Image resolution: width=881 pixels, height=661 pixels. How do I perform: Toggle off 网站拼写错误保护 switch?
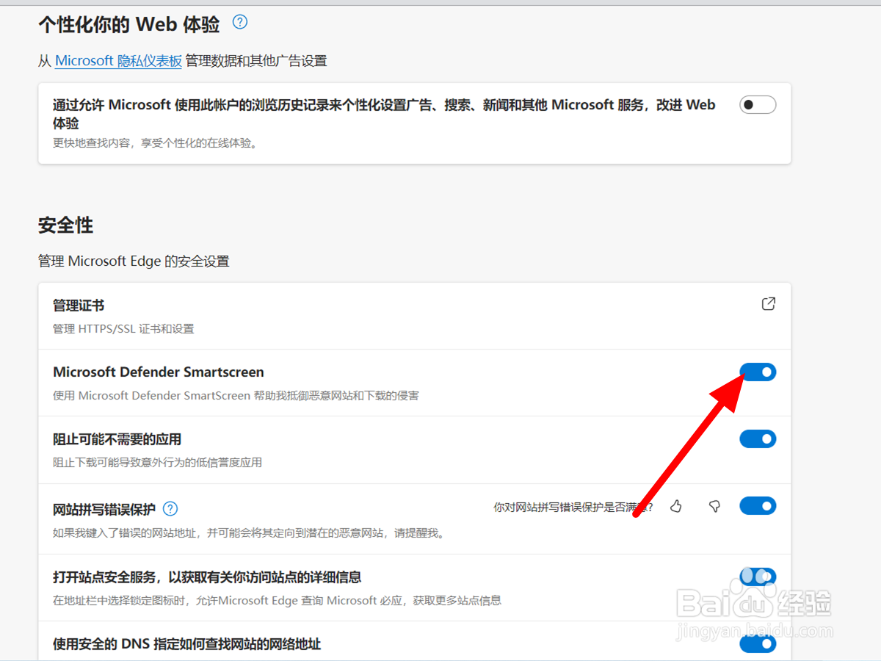[758, 505]
